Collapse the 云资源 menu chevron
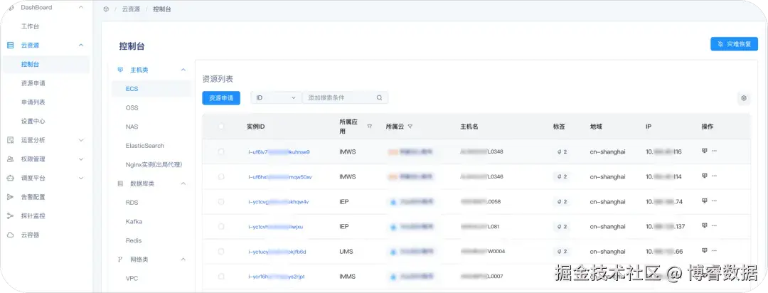 coord(81,45)
